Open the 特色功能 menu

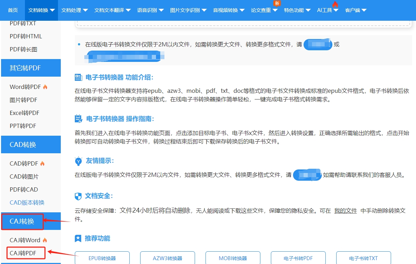point(294,10)
